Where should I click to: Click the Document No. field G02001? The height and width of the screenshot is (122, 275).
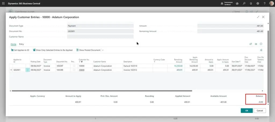(100, 31)
